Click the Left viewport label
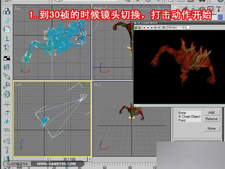Screen dimensions: 225x169 (x=19, y=84)
